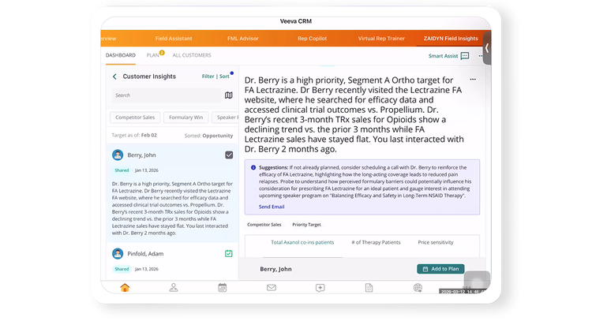This screenshot has width=592, height=332.
Task: Select the Formulary Win filter chip
Action: (185, 118)
